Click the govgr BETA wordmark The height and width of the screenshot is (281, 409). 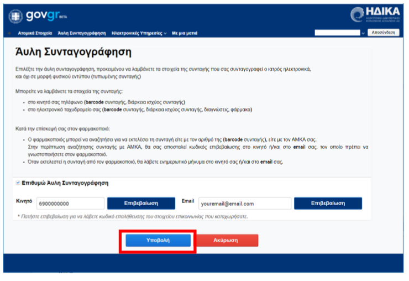tap(41, 15)
